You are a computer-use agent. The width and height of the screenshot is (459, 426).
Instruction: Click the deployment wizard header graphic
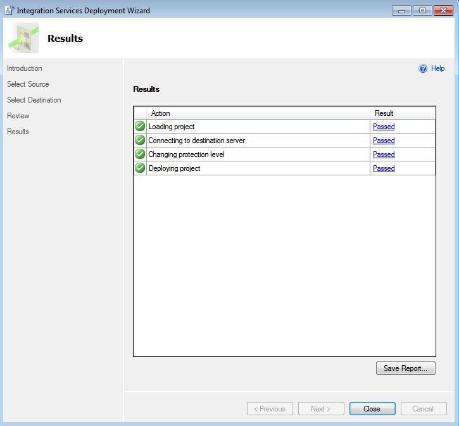pos(23,39)
